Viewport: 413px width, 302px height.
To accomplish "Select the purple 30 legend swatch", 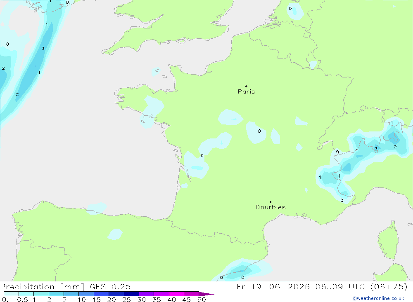I will click(x=147, y=294).
